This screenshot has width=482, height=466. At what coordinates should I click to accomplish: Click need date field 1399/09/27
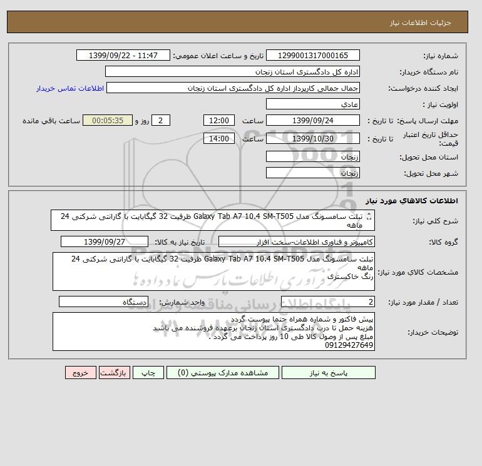coord(105,241)
